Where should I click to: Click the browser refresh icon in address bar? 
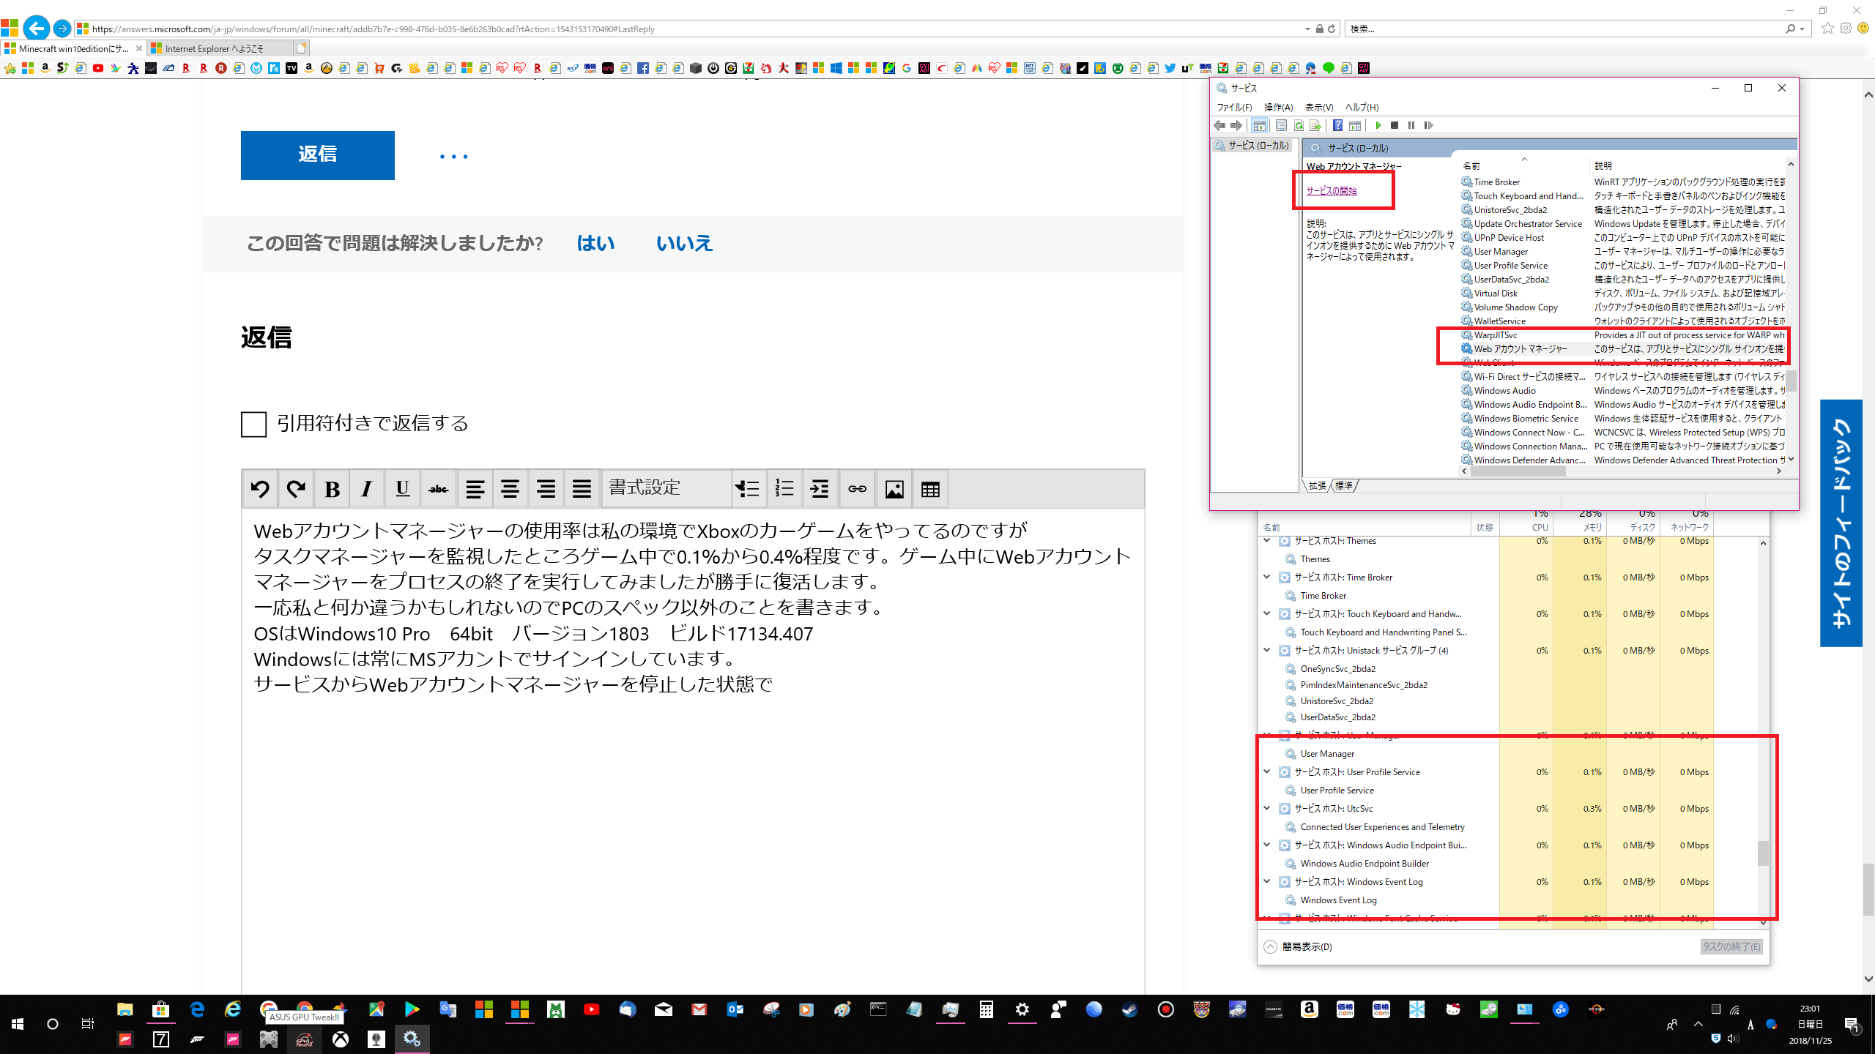tap(1332, 29)
